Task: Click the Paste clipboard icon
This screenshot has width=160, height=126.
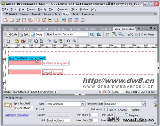Action: (60, 41)
